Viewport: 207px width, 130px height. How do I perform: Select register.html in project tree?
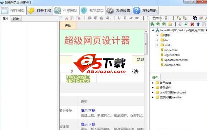tap(172, 55)
